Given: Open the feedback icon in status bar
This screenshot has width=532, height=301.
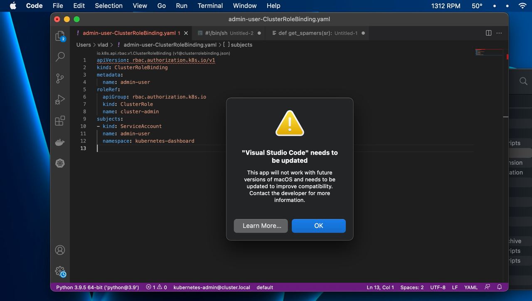Looking at the screenshot, I should tap(488, 287).
